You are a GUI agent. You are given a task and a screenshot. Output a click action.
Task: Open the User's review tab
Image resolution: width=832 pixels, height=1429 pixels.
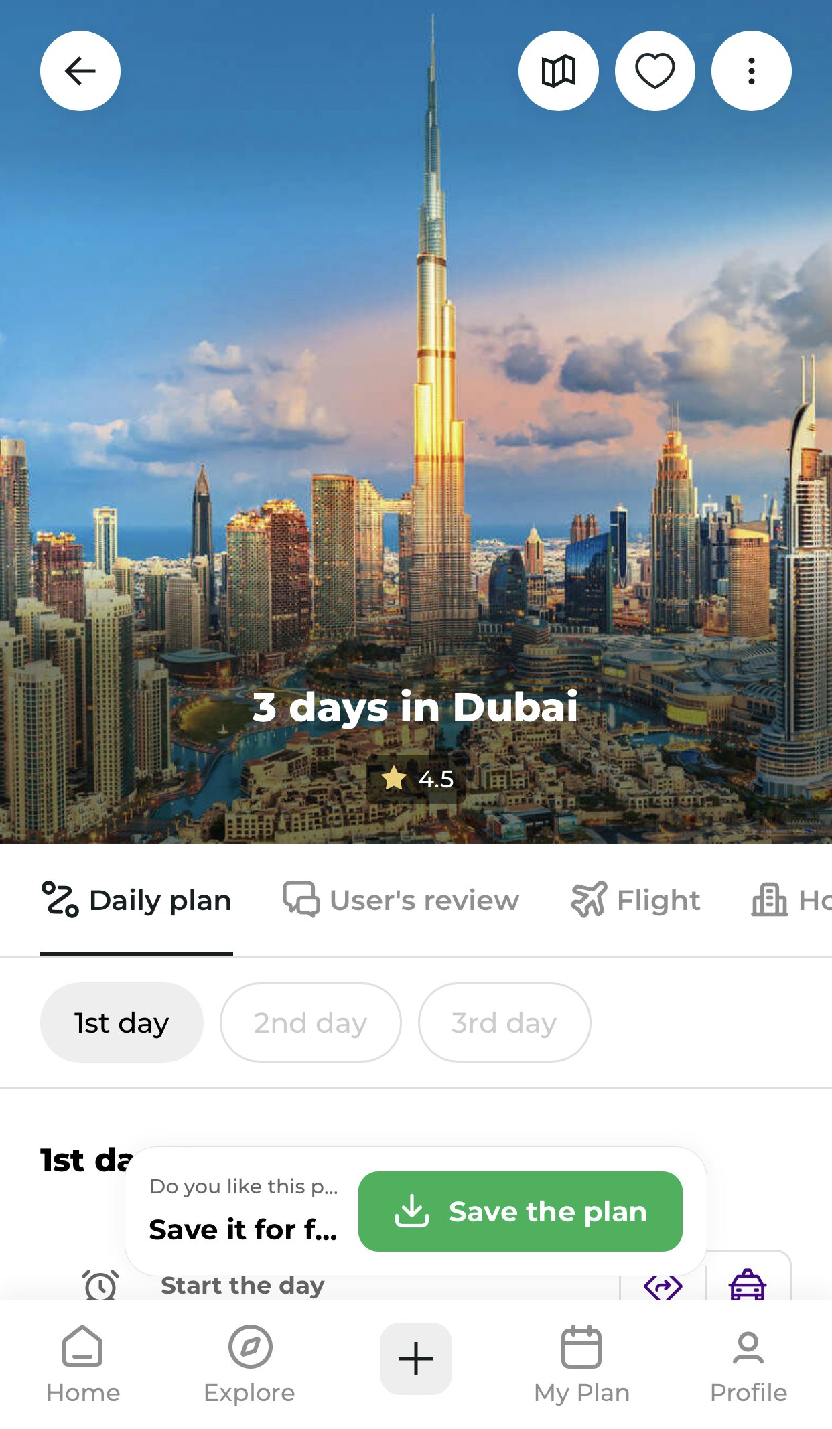(x=401, y=900)
